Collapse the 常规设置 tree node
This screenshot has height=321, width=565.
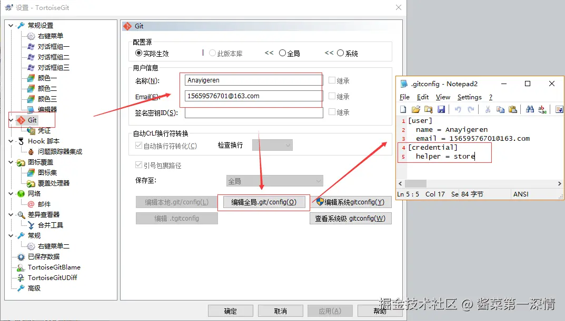tap(11, 26)
